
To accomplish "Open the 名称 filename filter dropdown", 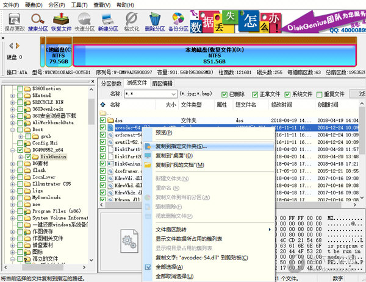I will tap(173, 94).
